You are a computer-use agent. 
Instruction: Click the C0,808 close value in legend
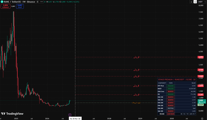click(62, 2)
